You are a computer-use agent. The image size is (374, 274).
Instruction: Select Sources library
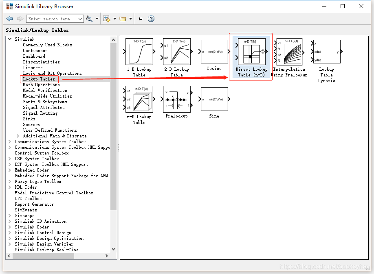coord(31,124)
